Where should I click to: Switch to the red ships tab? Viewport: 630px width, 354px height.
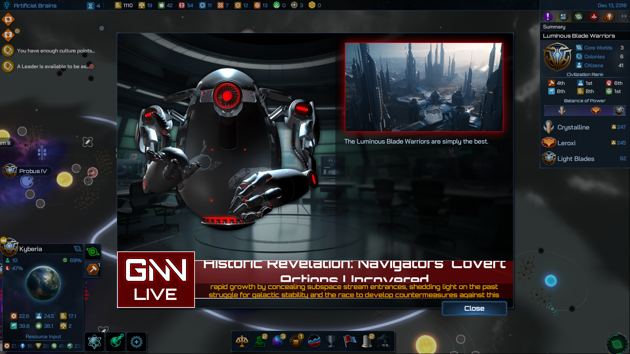point(594,17)
